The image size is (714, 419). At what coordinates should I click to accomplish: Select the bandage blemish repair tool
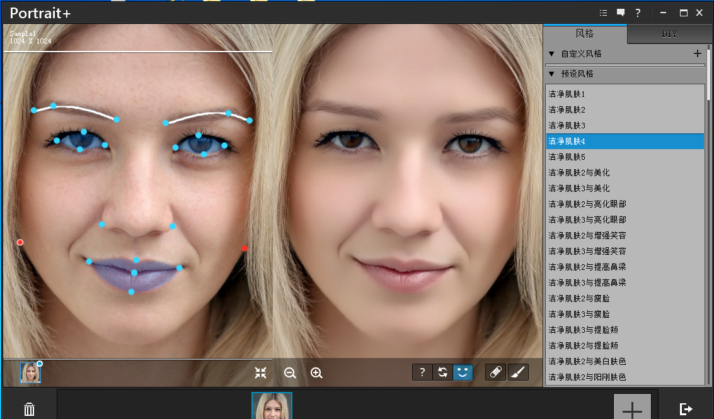(x=495, y=372)
